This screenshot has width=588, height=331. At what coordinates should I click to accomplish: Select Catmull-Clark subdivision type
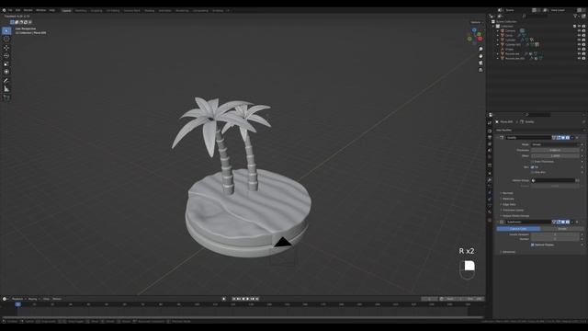point(518,229)
